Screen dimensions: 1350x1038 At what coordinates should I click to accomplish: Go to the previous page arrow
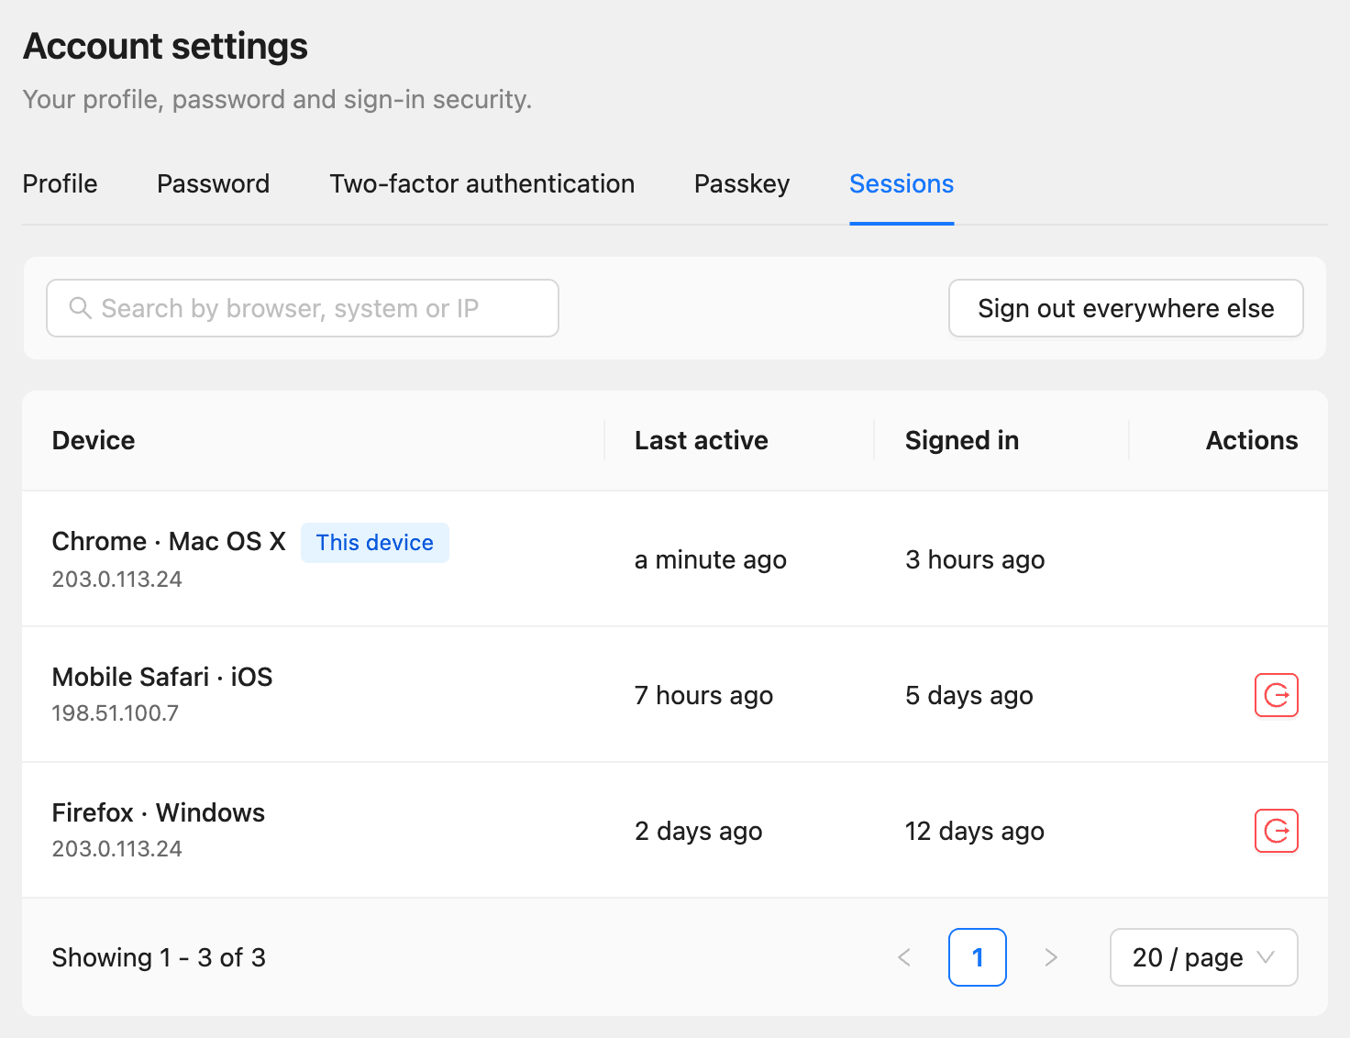tap(904, 957)
